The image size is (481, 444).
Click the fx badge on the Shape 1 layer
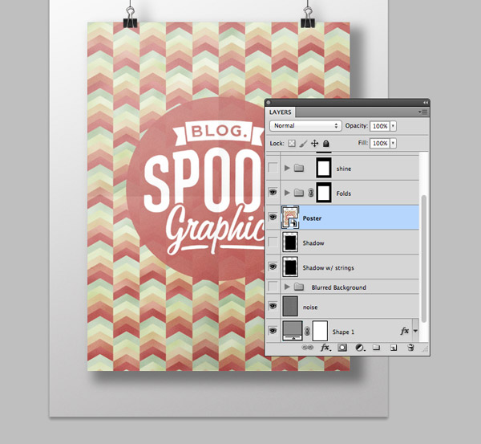405,331
